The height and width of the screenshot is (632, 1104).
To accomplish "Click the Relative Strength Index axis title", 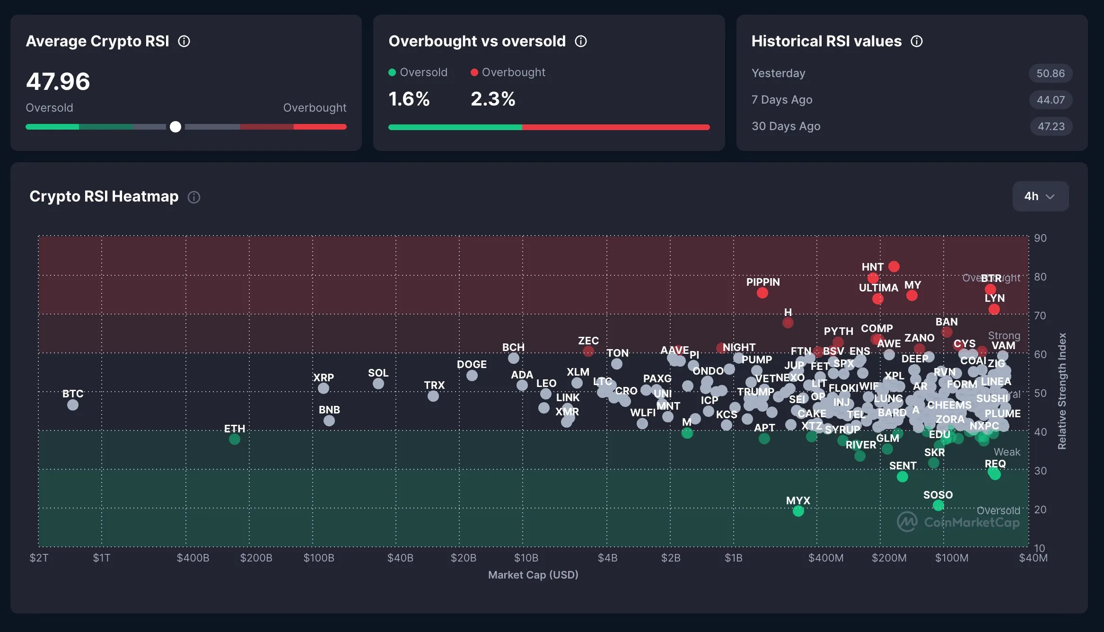I will click(1062, 391).
